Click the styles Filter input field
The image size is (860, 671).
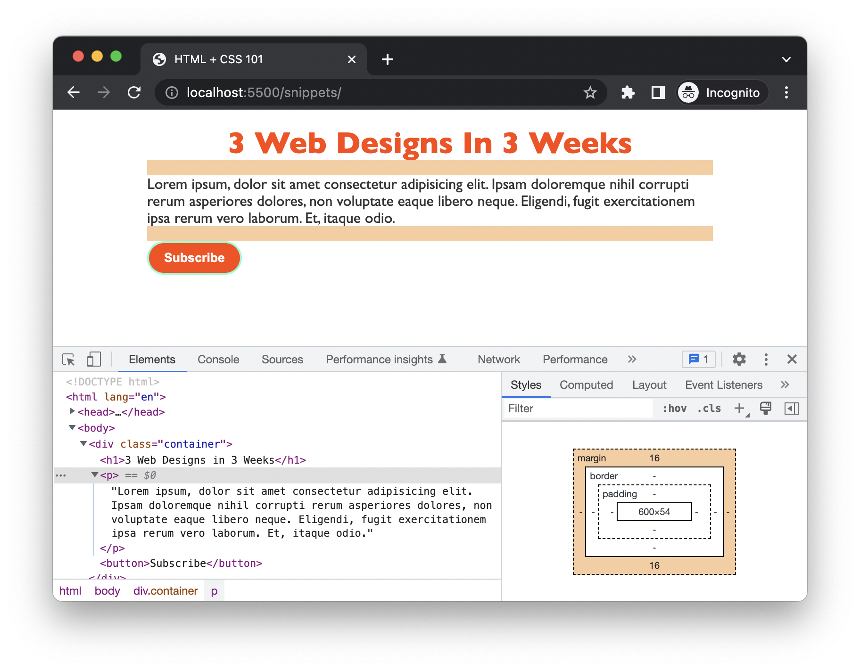click(578, 409)
